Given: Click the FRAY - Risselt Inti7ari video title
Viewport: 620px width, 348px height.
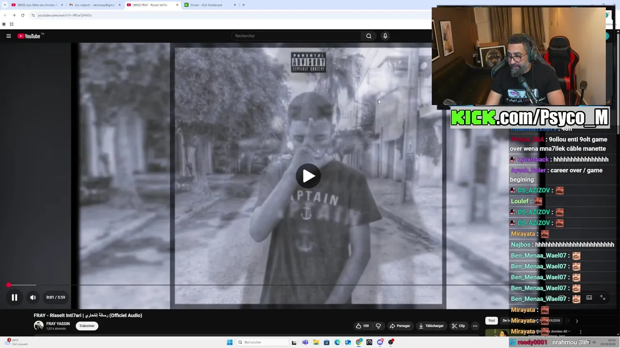Looking at the screenshot, I should [x=88, y=316].
